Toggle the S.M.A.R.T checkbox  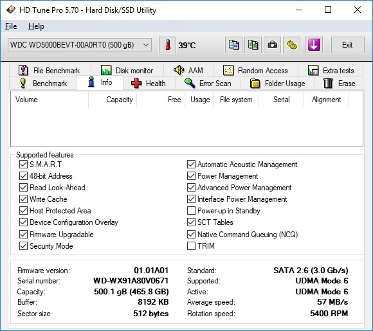(x=23, y=165)
